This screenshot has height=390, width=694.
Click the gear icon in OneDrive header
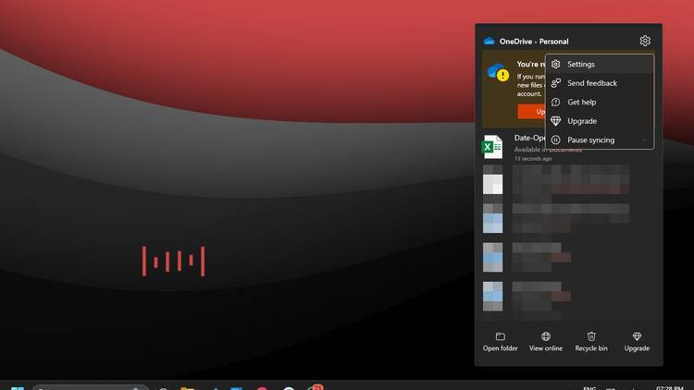[645, 41]
